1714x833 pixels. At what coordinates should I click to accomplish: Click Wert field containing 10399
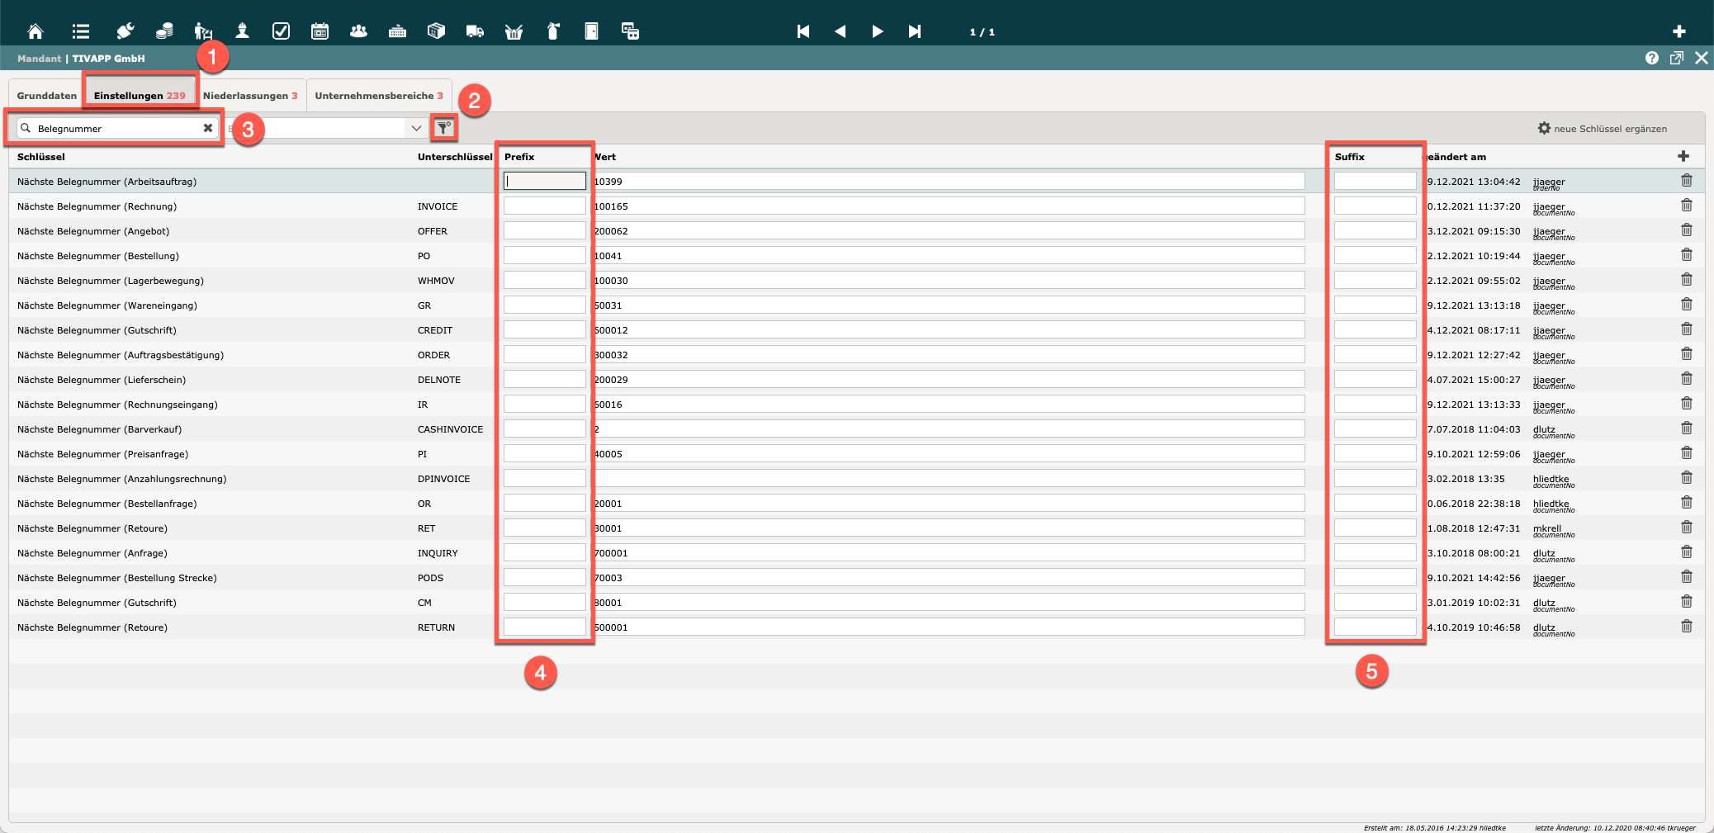949,181
